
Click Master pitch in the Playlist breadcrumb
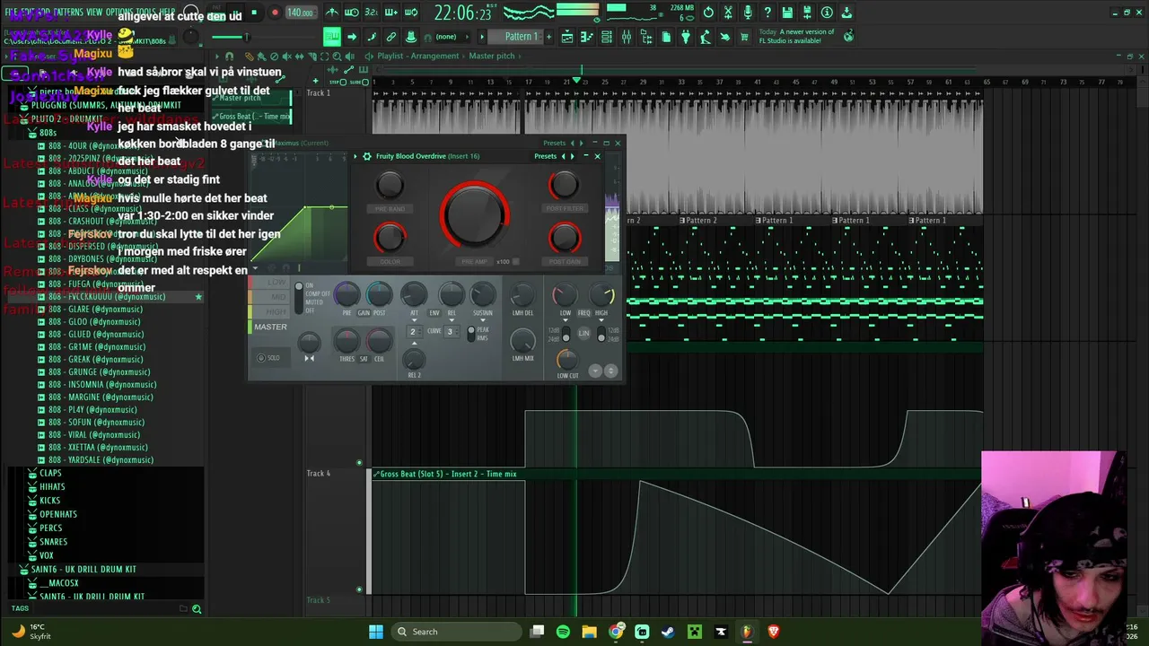[x=492, y=57]
